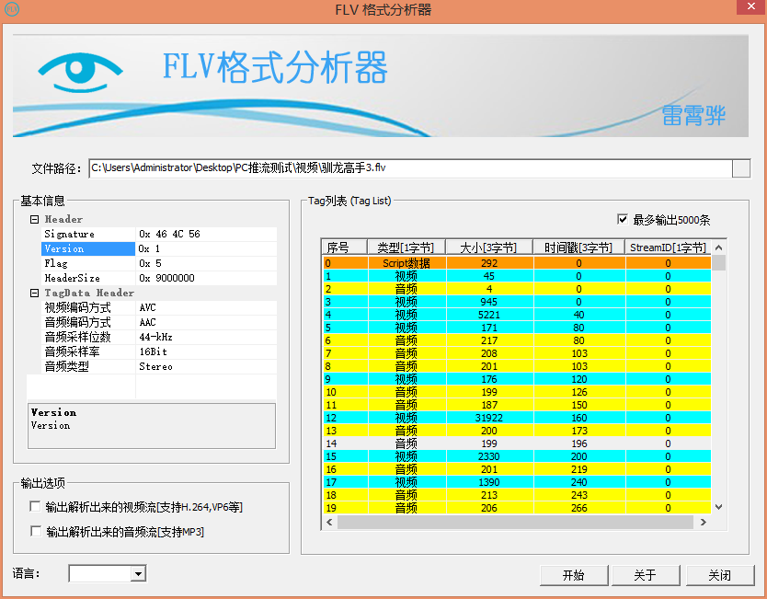Viewport: 767px width, 599px height.
Task: Select the Version property row
Action: [x=159, y=248]
